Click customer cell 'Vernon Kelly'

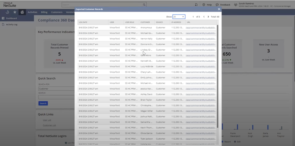point(146,39)
